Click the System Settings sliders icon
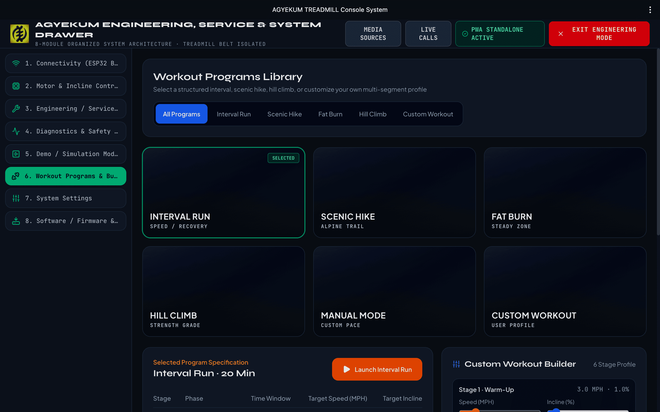The image size is (660, 412). pos(16,198)
